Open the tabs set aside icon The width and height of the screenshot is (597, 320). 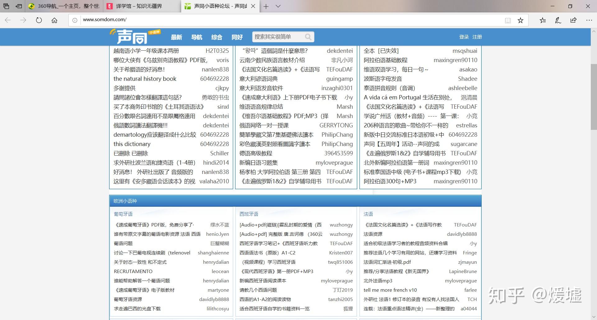click(x=6, y=6)
